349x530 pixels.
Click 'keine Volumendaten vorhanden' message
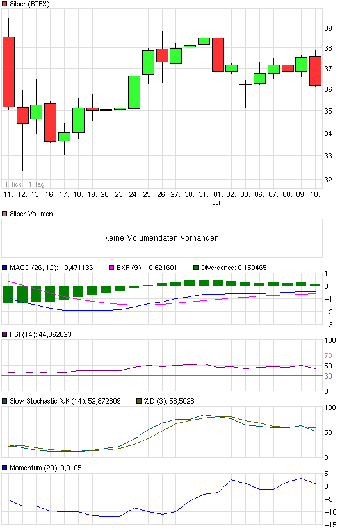[x=162, y=238]
